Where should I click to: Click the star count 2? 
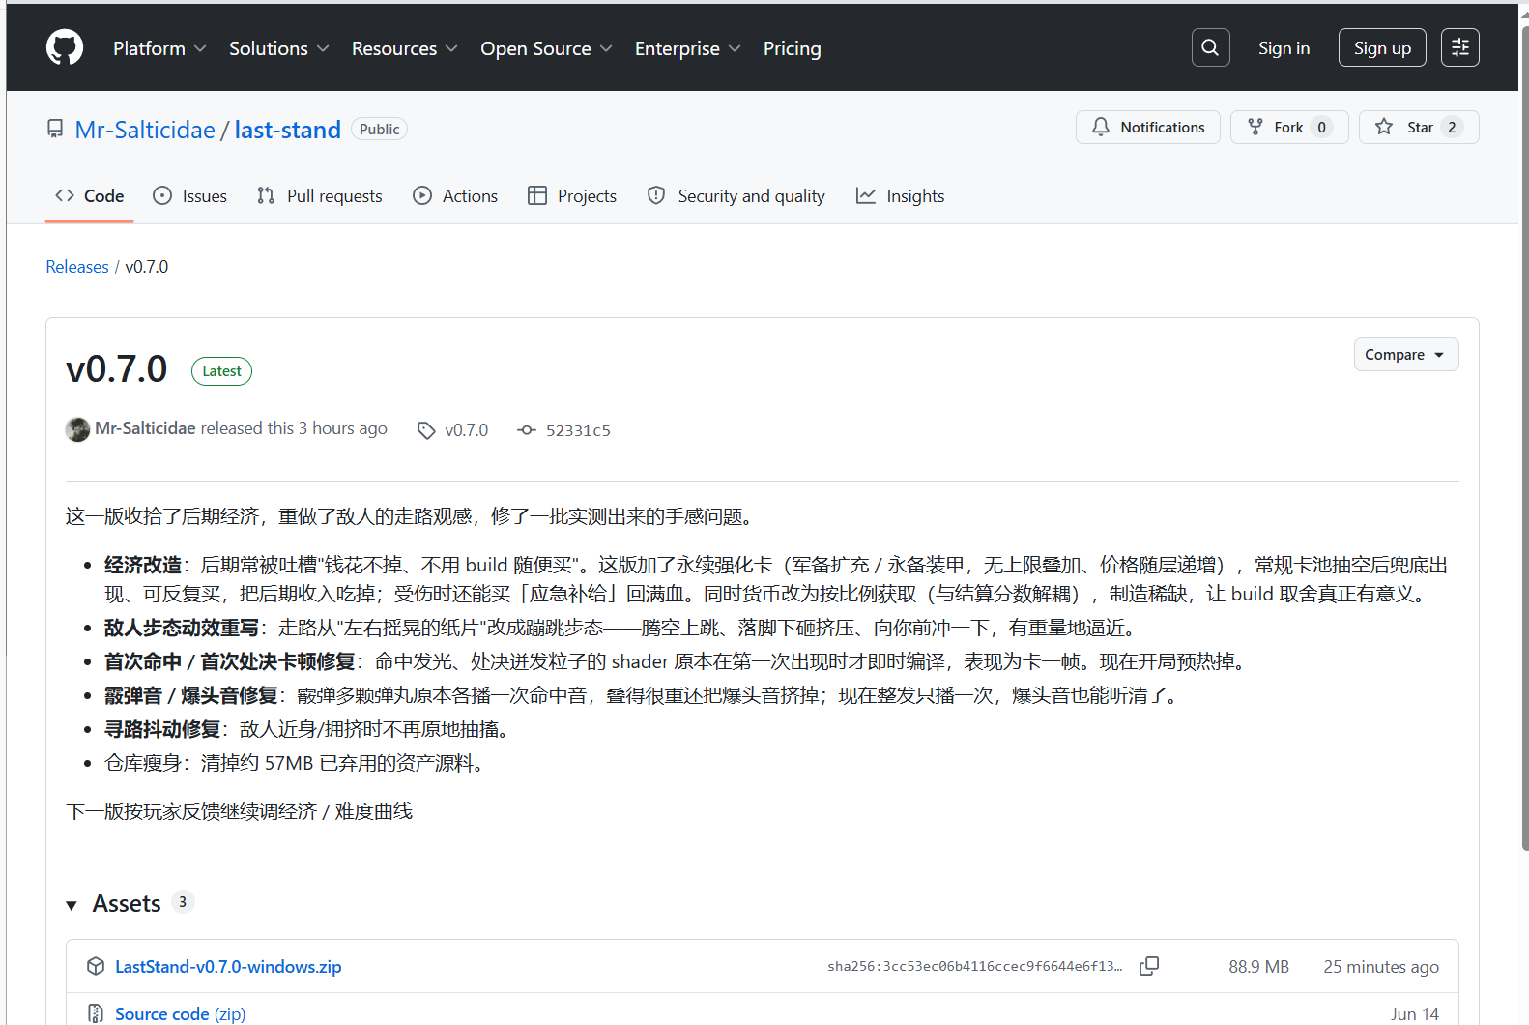[x=1452, y=127]
